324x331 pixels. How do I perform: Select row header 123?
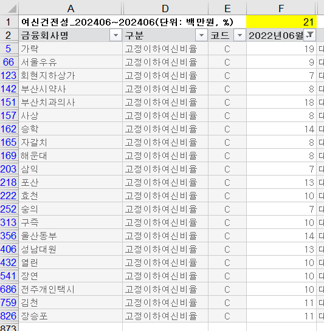pyautogui.click(x=9, y=75)
